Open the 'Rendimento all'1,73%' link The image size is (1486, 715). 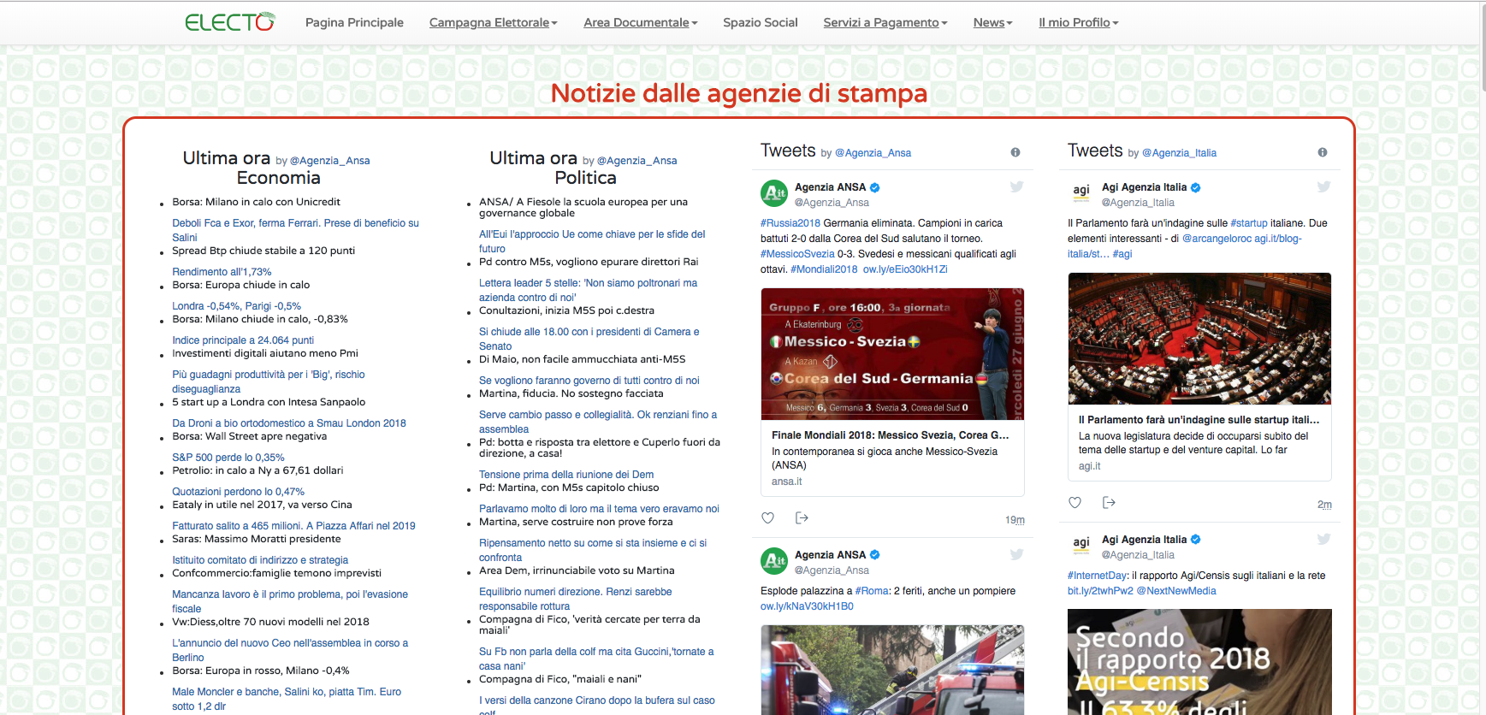[222, 272]
